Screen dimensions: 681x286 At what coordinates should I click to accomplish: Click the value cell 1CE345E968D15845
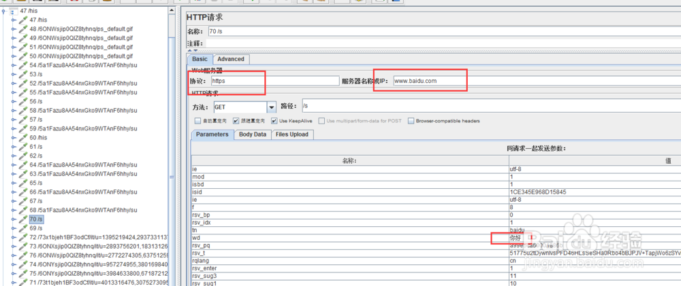point(595,192)
